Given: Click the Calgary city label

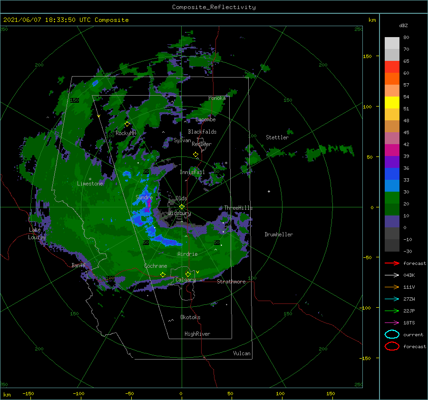Looking at the screenshot, I should (185, 280).
